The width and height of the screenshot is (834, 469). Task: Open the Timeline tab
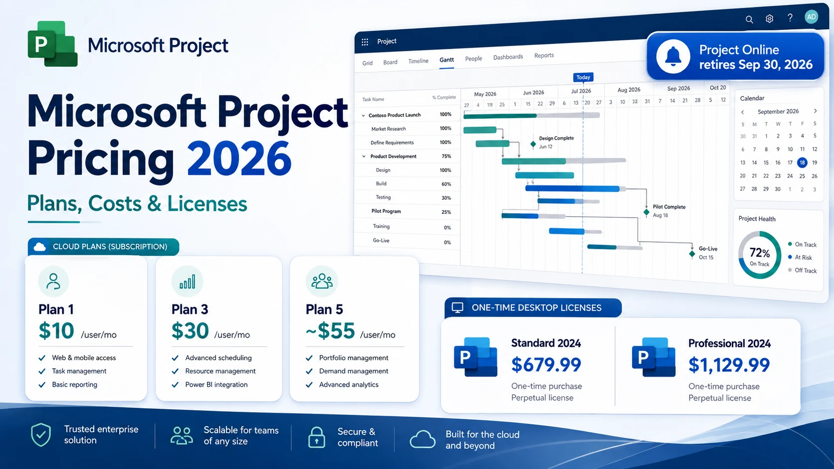(x=418, y=61)
